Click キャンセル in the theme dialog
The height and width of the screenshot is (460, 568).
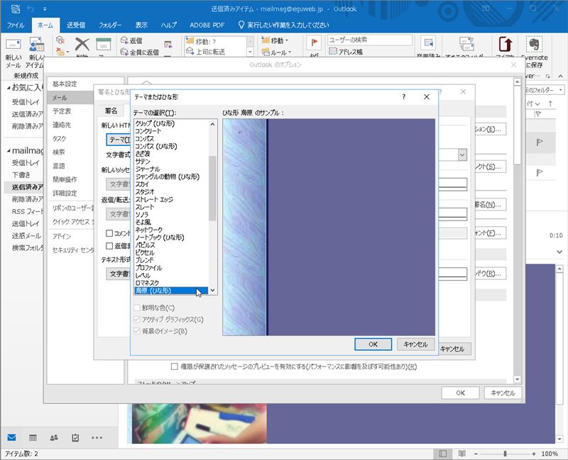[415, 344]
